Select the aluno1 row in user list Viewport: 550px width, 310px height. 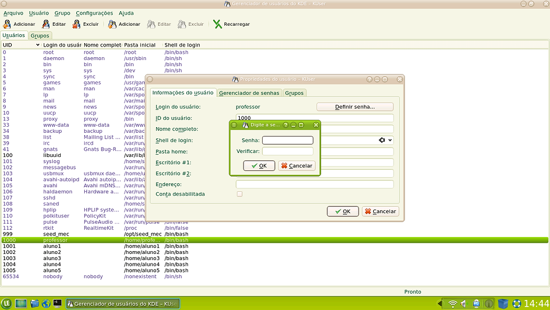click(274, 246)
